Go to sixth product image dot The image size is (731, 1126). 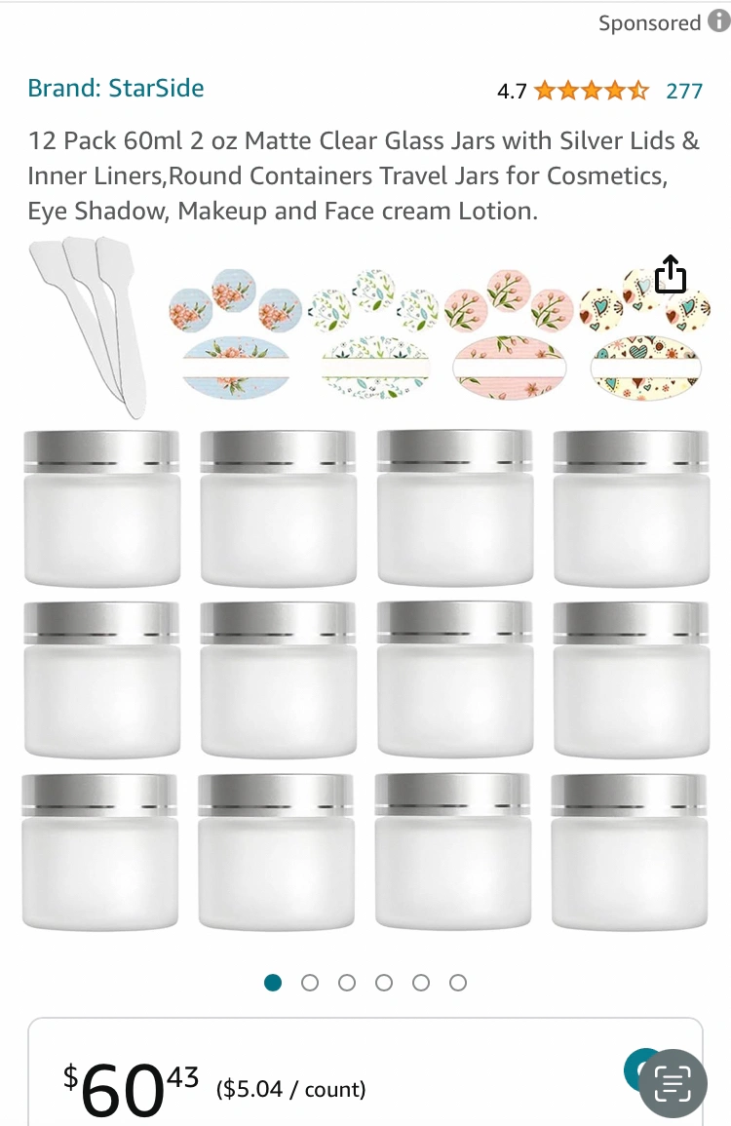[x=458, y=983]
